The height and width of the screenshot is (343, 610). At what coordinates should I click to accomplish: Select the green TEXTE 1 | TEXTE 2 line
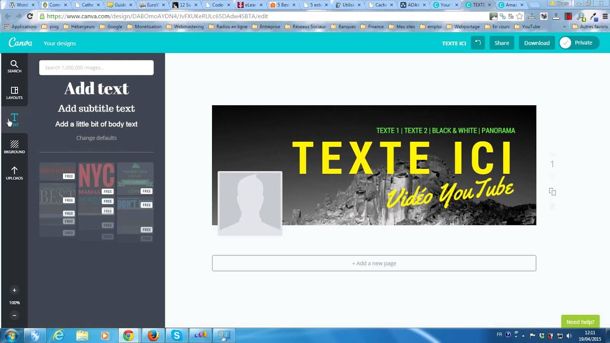click(x=446, y=131)
